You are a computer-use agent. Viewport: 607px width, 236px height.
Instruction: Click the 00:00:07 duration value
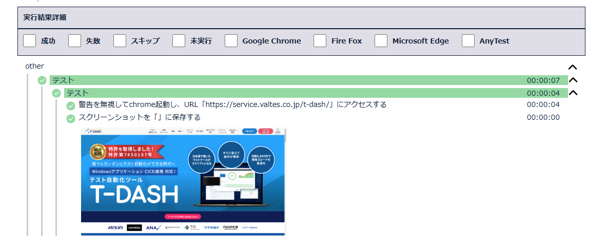(x=543, y=80)
